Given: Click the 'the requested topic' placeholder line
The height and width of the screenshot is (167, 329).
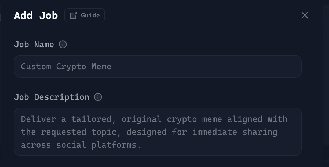Looking at the screenshot, I should tap(149, 132).
